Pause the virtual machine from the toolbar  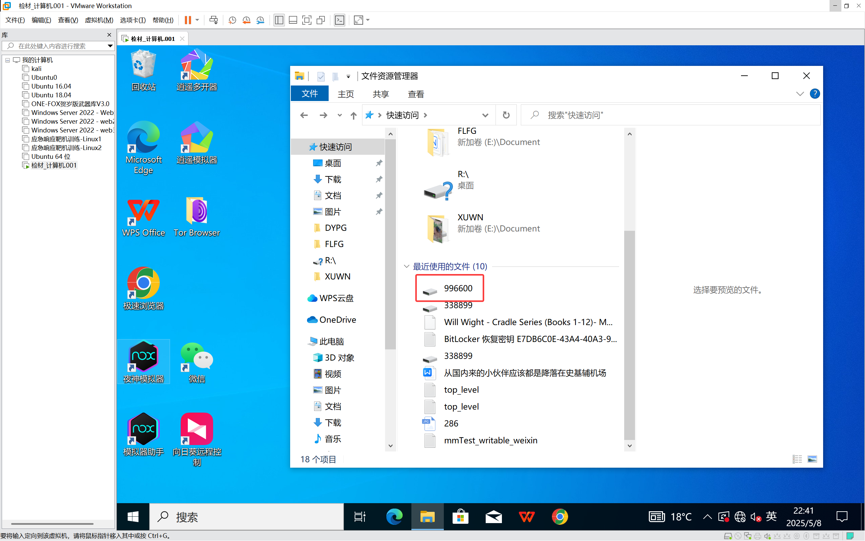188,20
